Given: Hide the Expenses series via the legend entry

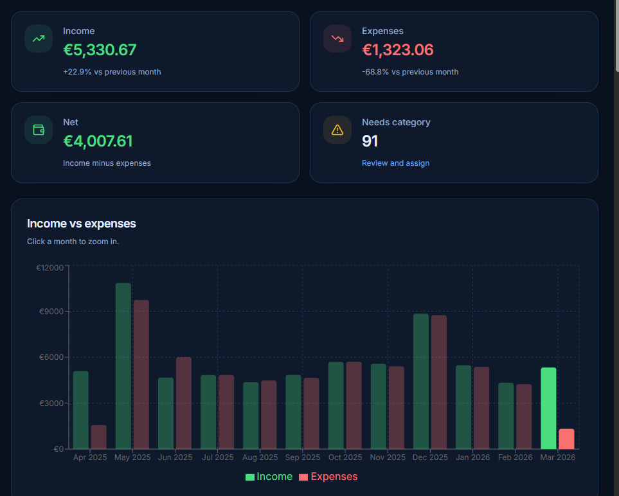Looking at the screenshot, I should 330,476.
